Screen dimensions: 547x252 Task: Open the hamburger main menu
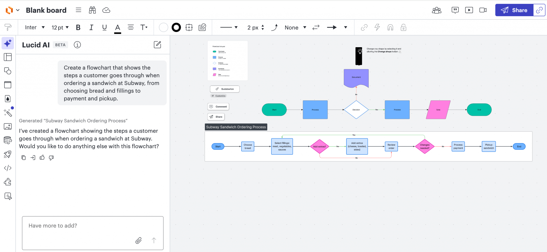point(78,10)
